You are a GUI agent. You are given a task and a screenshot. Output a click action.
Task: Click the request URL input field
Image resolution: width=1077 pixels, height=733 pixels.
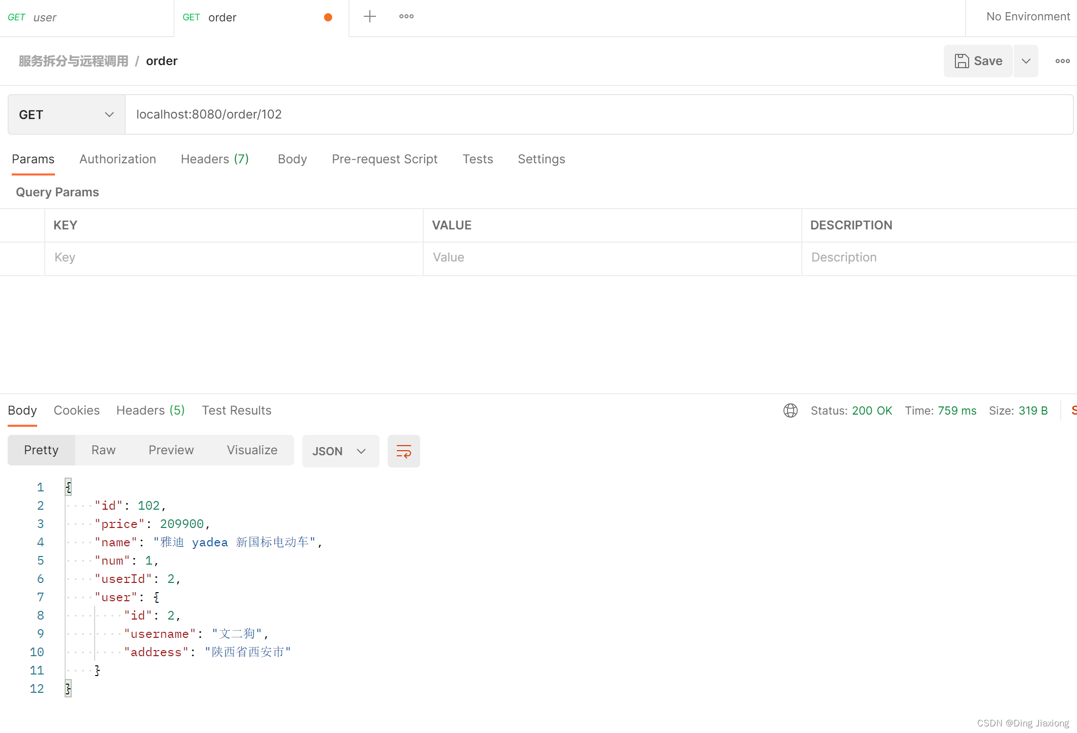pos(599,114)
